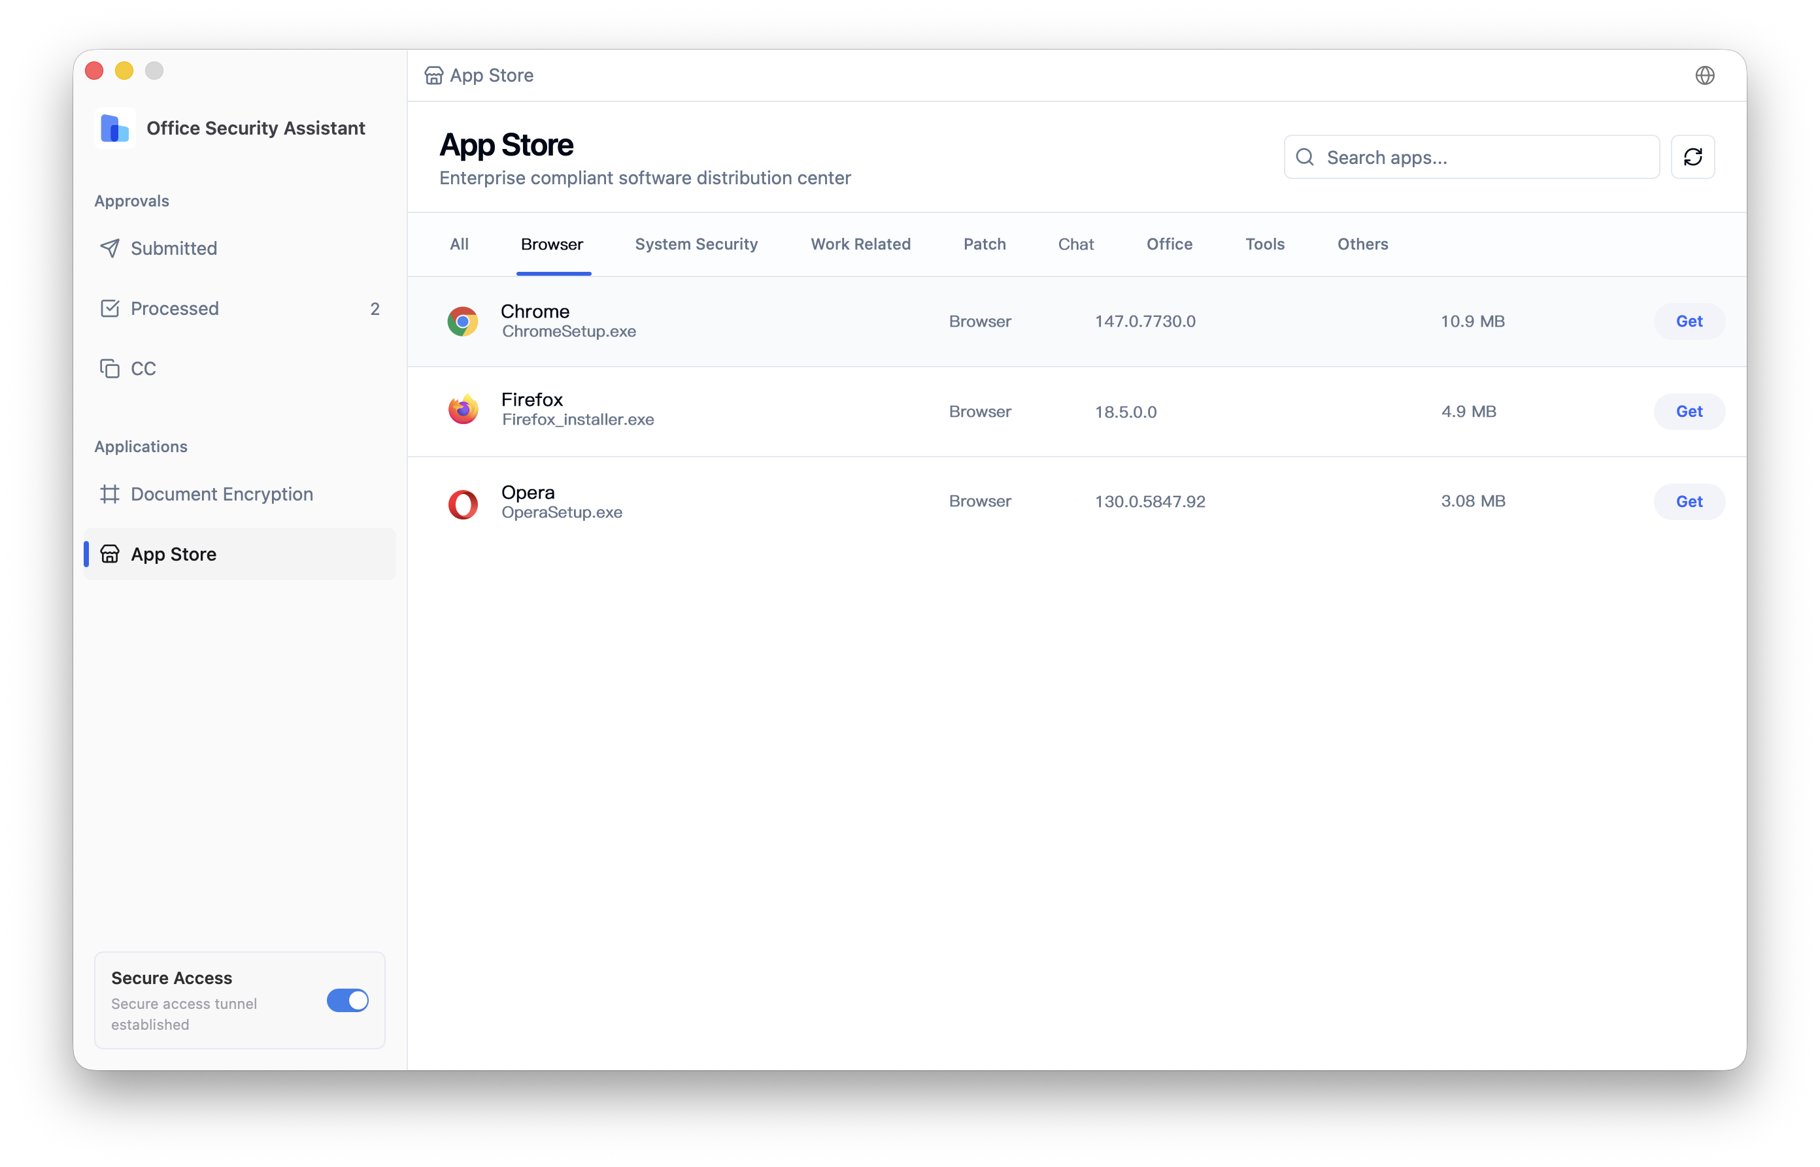
Task: Switch to System Security tab
Action: (x=696, y=244)
